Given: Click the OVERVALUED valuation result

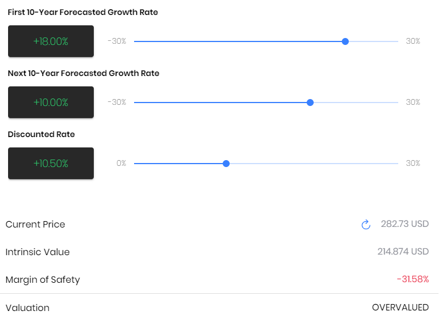Looking at the screenshot, I should click(x=400, y=308).
